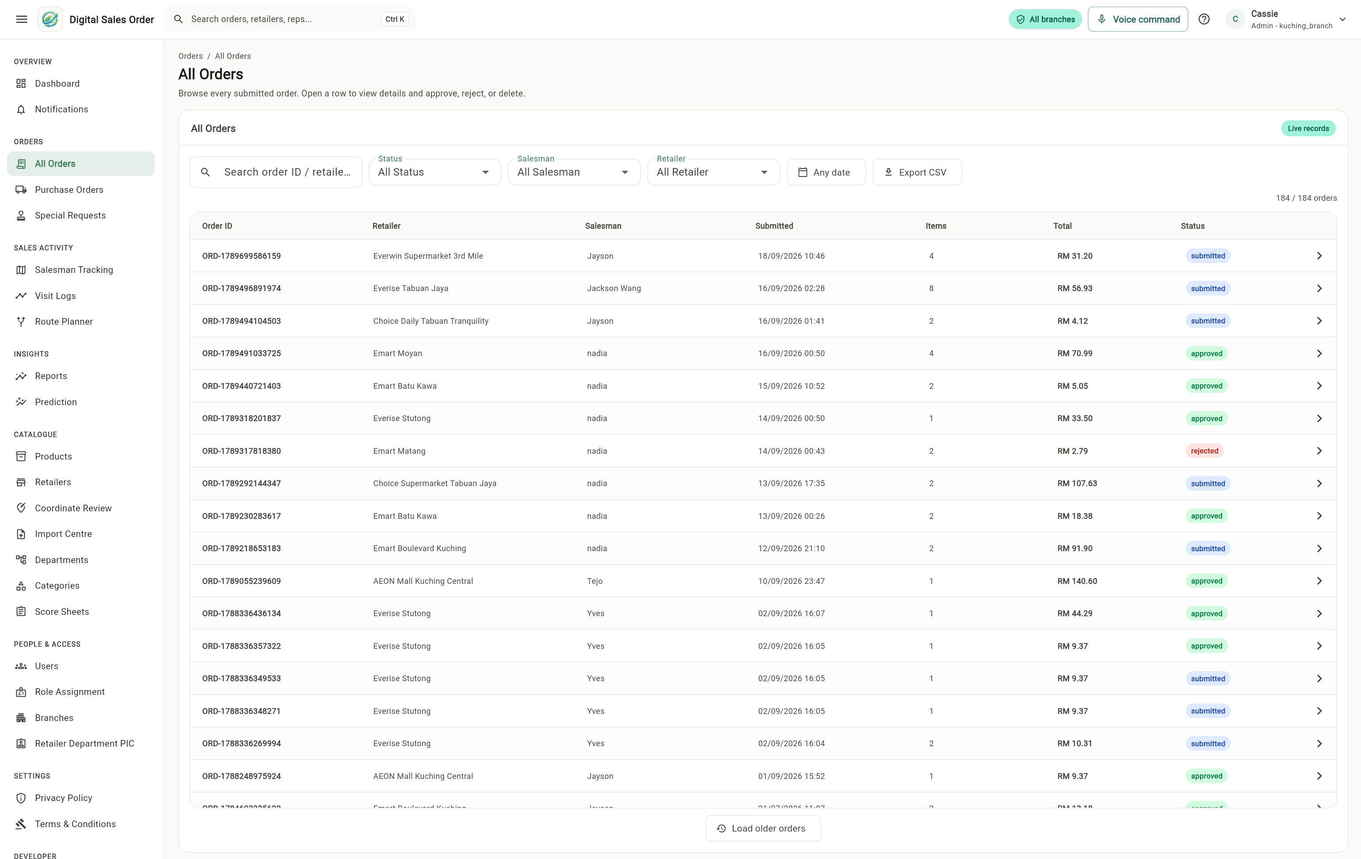
Task: Export orders with Export CSV
Action: (917, 172)
